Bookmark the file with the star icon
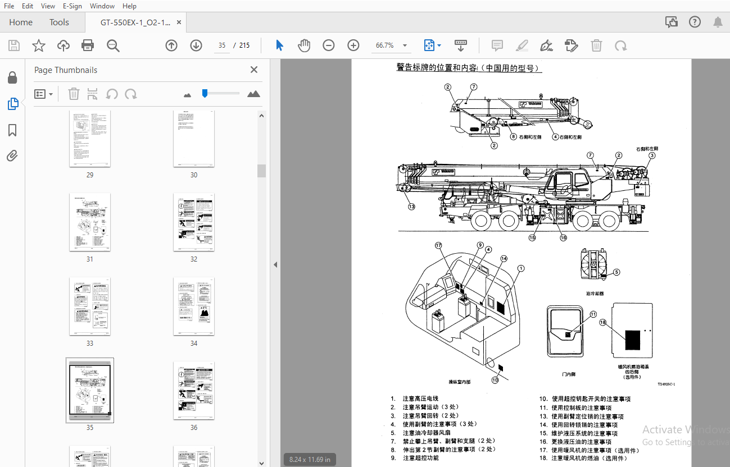The image size is (730, 467). (x=39, y=45)
